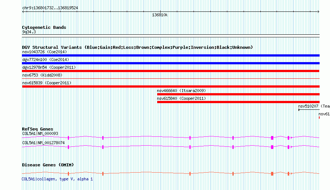Viewport: 330px width, 190px height.
Task: Click the thin red nsv6753 line
Action: (171, 79)
